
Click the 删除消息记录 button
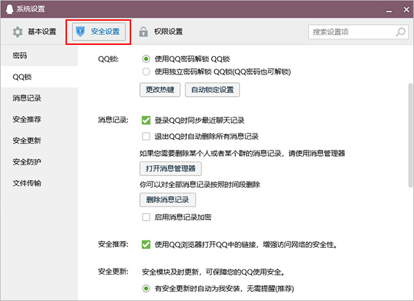(168, 200)
